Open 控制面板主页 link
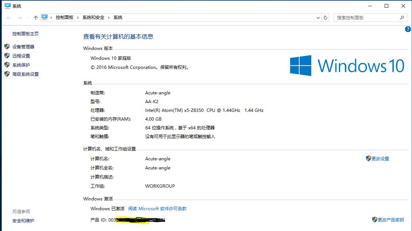Image resolution: width=412 pixels, height=231 pixels. pos(26,34)
